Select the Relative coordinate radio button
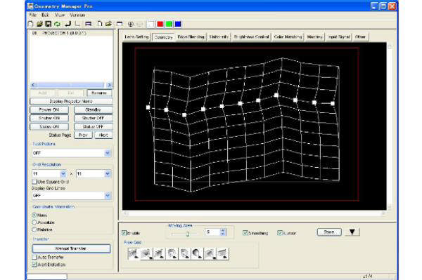Screen dimensions: 422x280 pos(34,229)
